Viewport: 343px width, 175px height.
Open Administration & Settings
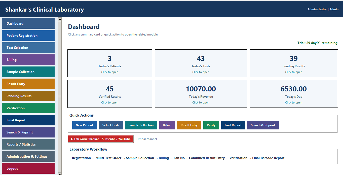point(28,156)
